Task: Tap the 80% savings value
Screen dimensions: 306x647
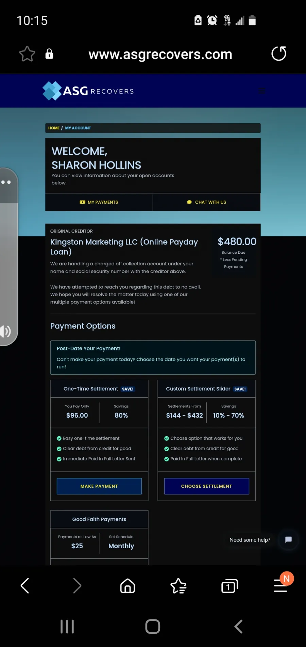Action: point(121,415)
